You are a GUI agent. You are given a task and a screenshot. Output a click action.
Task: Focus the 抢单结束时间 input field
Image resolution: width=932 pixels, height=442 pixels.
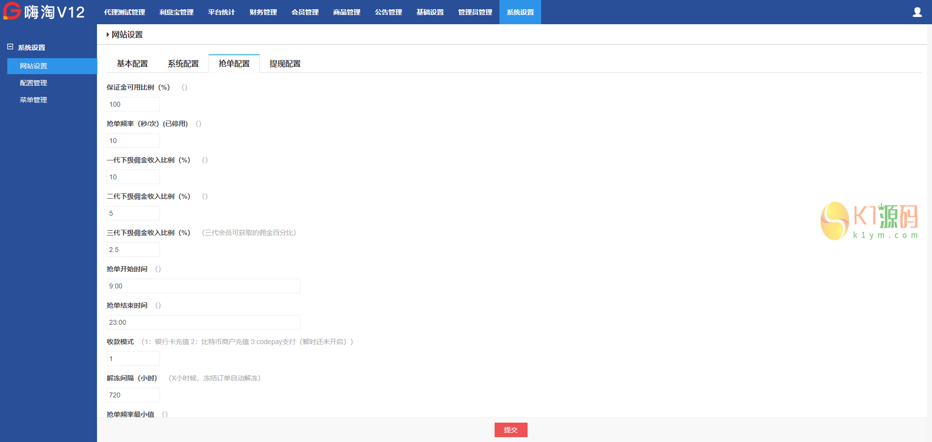pos(204,322)
